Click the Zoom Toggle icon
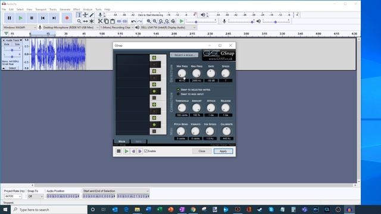Image resolution: width=381 pixels, height=214 pixels. [173, 21]
